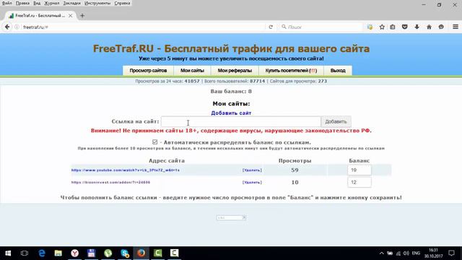The image size is (462, 260).
Task: Open the youtube.com site link
Action: (125, 170)
